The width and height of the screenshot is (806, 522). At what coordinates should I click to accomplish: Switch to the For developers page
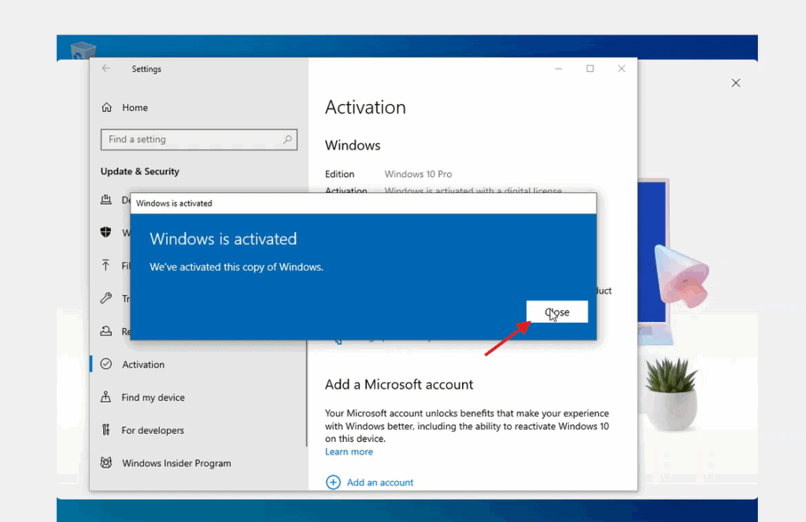(x=153, y=431)
